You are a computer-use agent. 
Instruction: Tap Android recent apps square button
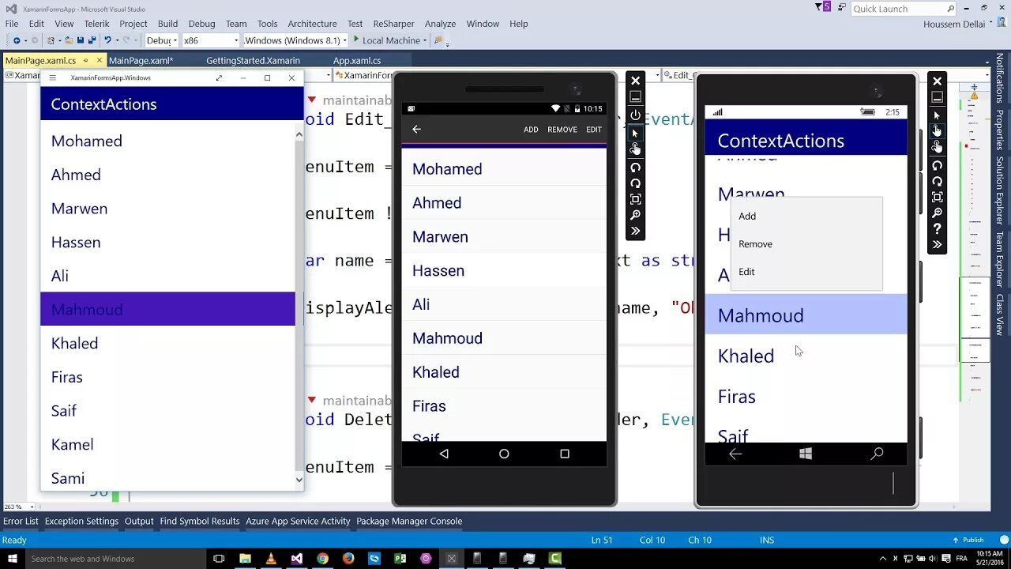tap(565, 454)
